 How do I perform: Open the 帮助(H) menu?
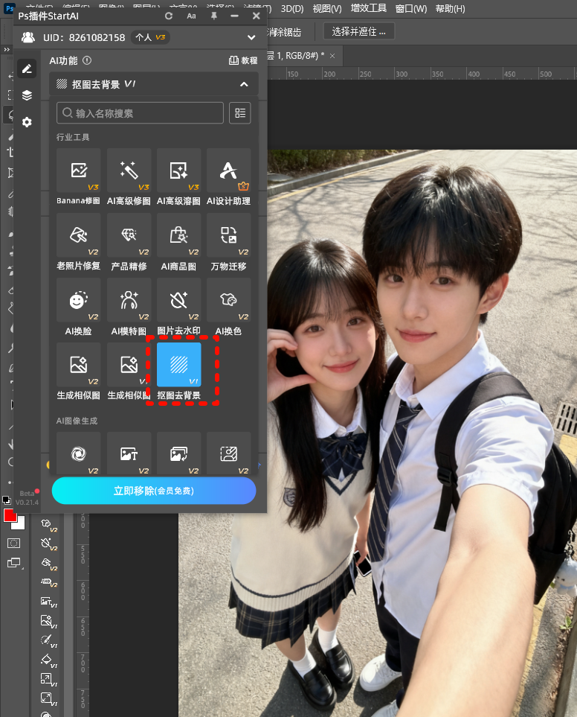click(x=450, y=9)
